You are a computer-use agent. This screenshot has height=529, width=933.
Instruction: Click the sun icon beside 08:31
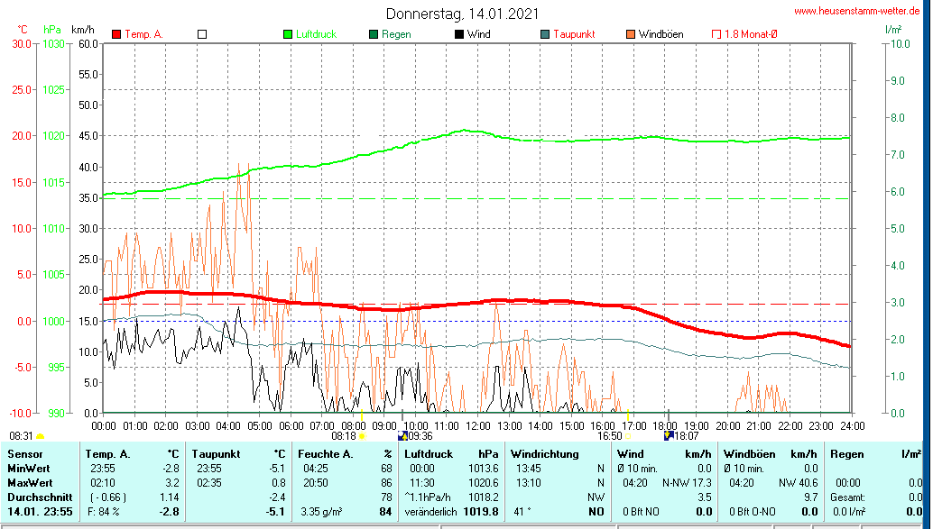click(x=40, y=437)
